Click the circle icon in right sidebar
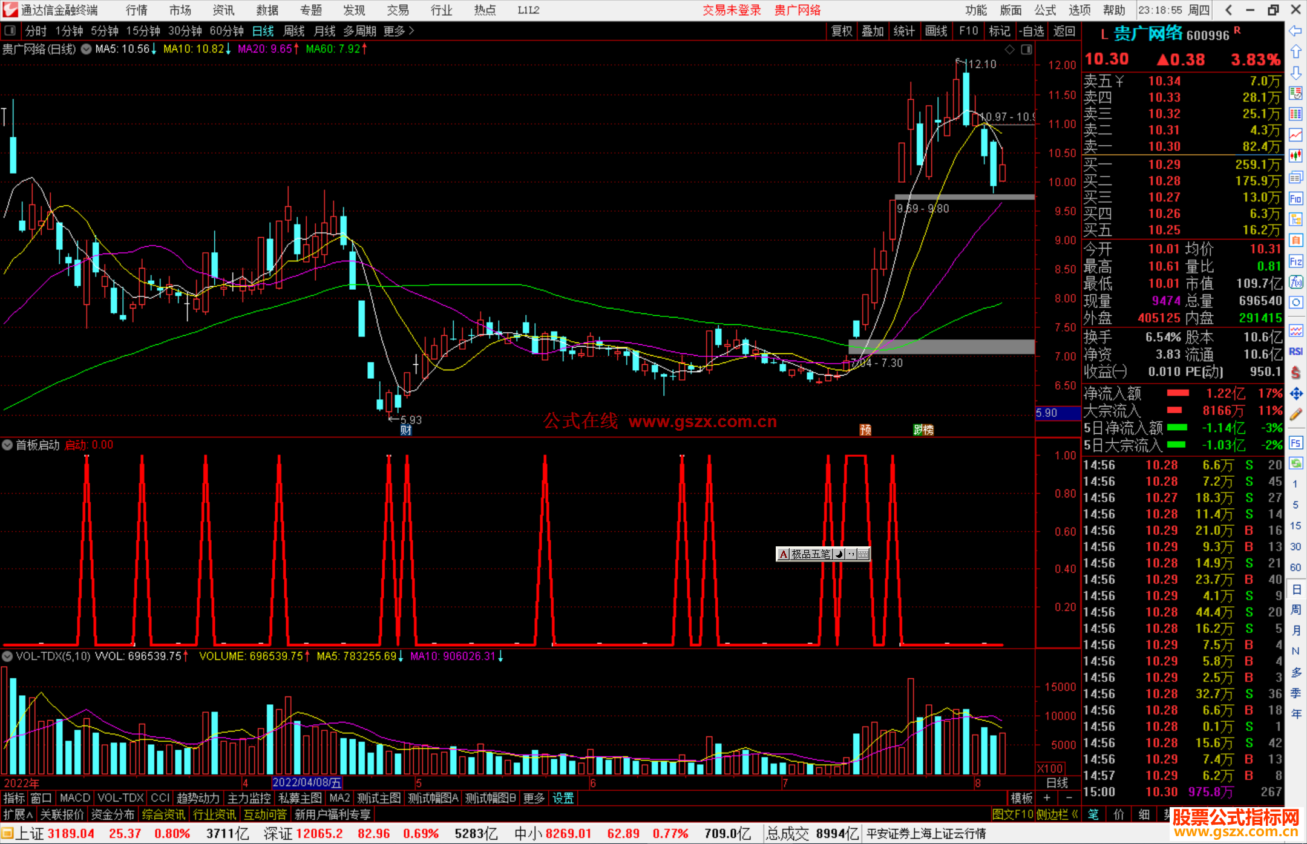The image size is (1307, 844). (x=1296, y=303)
